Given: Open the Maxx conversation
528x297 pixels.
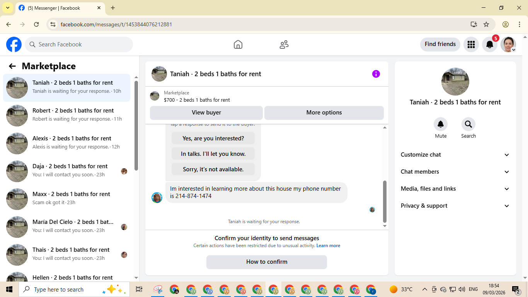Looking at the screenshot, I should 66,199.
